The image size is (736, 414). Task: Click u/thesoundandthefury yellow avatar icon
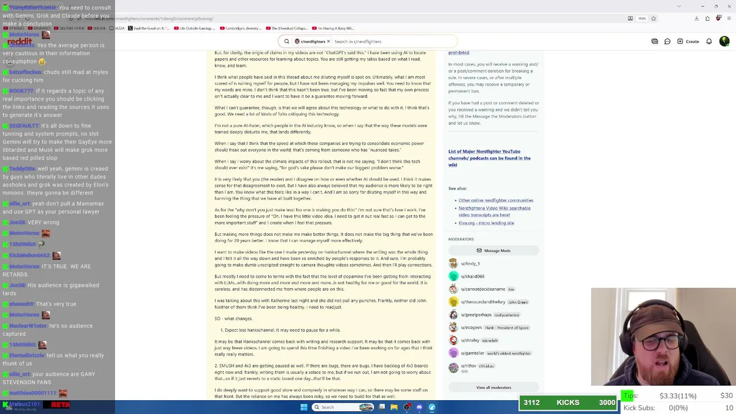pyautogui.click(x=454, y=302)
